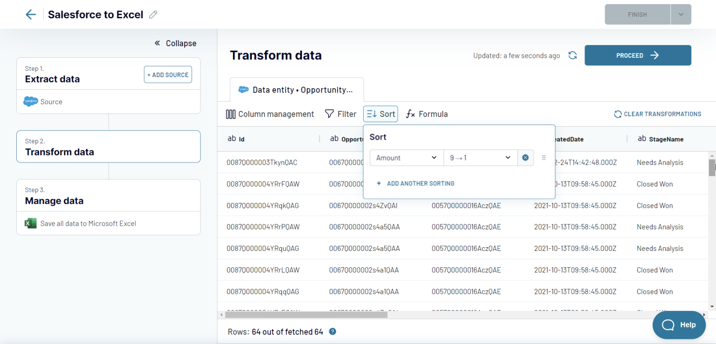This screenshot has height=344, width=716.
Task: Click the Sort toolbar icon
Action: coord(380,114)
